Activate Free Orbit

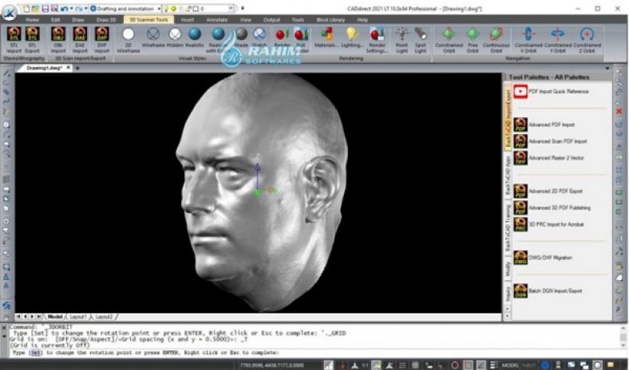[473, 39]
